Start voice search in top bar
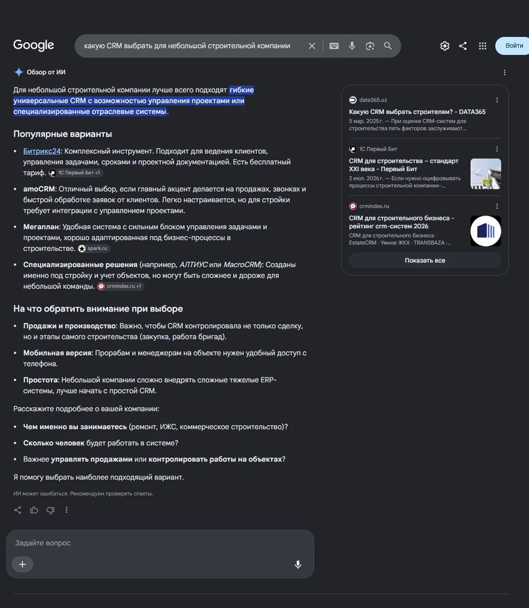This screenshot has height=608, width=529. tap(351, 46)
